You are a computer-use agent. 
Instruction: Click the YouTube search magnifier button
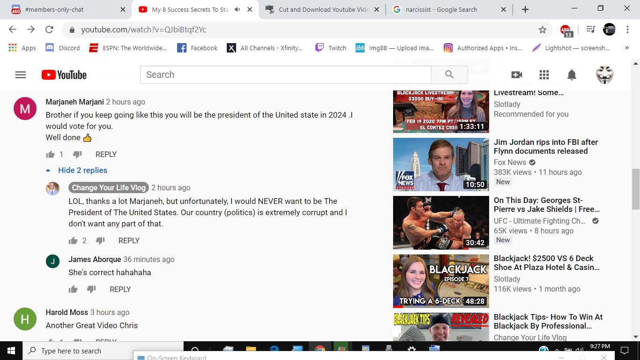449,75
